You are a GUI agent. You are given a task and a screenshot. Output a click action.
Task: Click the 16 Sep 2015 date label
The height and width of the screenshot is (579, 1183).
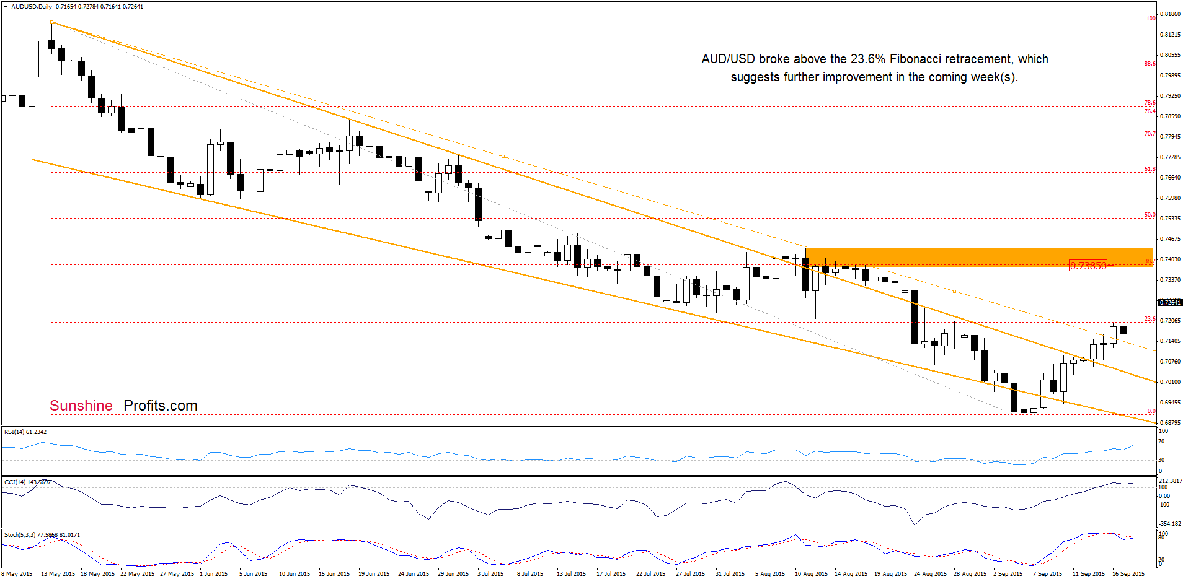[1128, 574]
